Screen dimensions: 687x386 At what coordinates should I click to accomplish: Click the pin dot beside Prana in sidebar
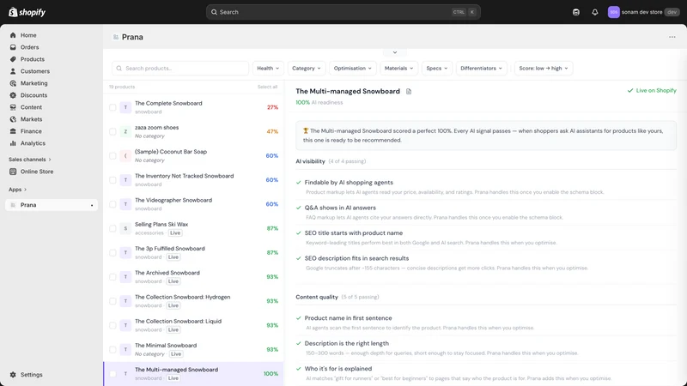[x=92, y=205]
